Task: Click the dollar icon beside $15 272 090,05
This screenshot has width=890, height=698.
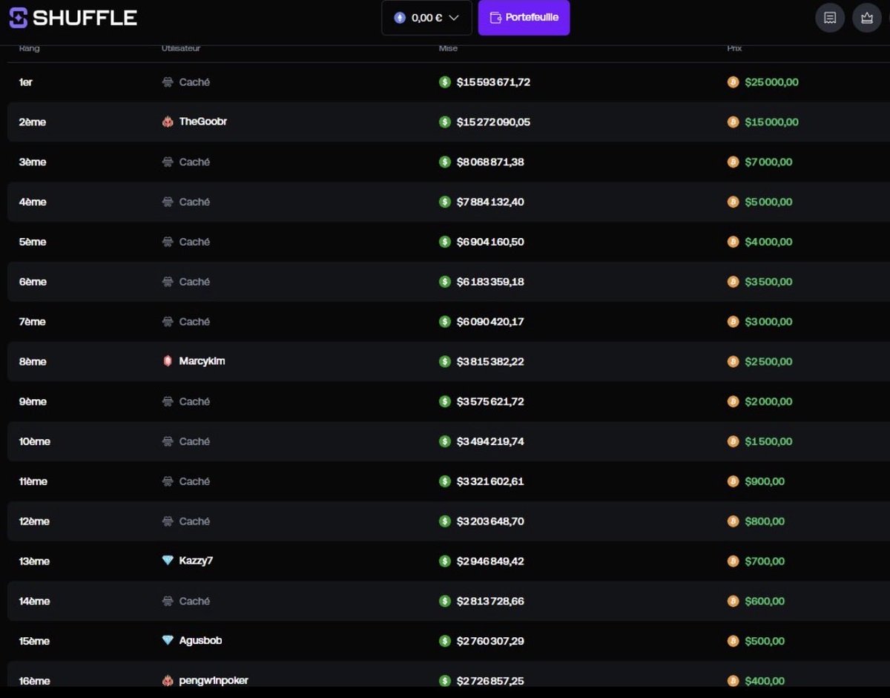Action: [x=445, y=122]
